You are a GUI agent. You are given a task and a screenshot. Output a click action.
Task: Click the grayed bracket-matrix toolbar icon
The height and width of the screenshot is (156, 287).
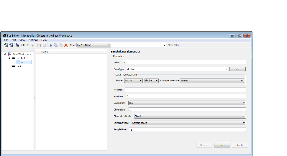(x=39, y=45)
